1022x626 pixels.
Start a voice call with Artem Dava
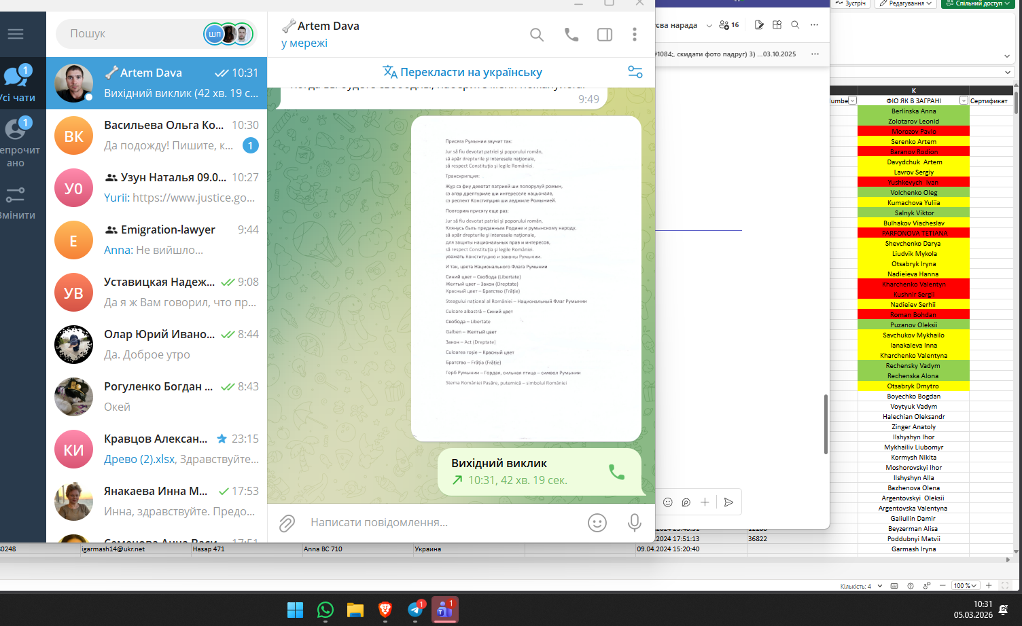(571, 35)
